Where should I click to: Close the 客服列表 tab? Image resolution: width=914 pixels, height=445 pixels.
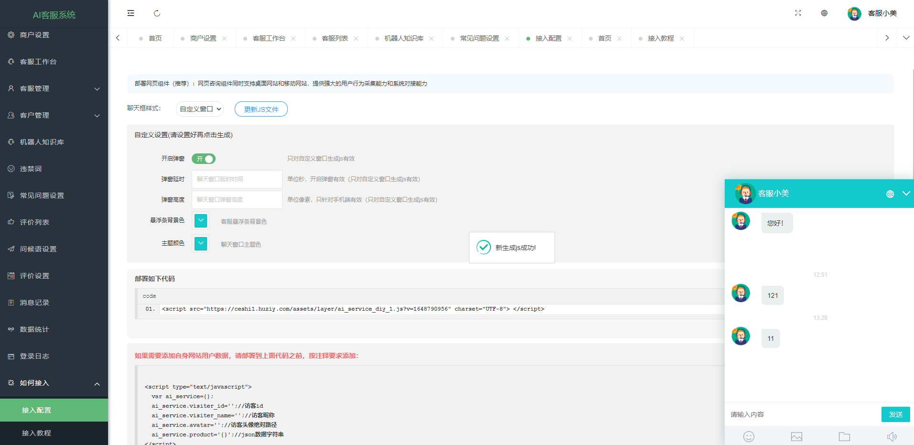tap(356, 39)
